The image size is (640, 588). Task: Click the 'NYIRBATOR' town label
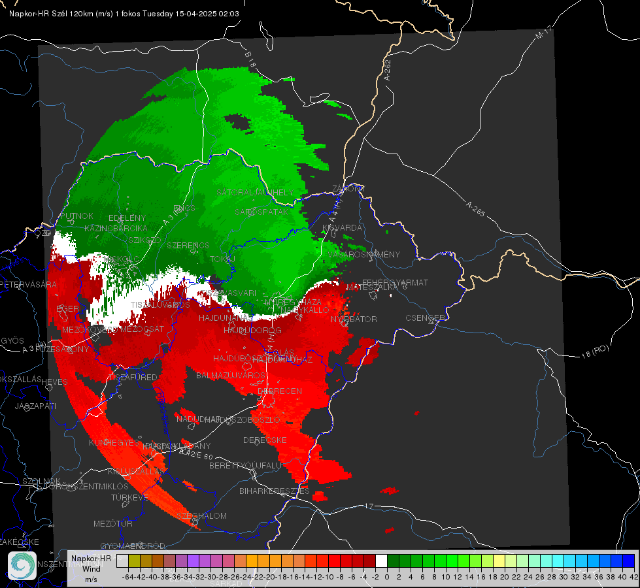[354, 319]
